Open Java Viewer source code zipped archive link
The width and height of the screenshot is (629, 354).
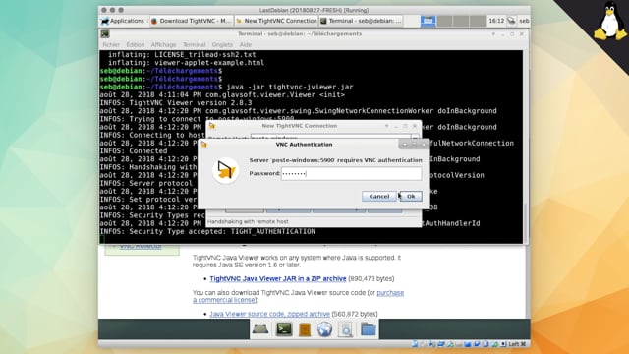pyautogui.click(x=269, y=314)
